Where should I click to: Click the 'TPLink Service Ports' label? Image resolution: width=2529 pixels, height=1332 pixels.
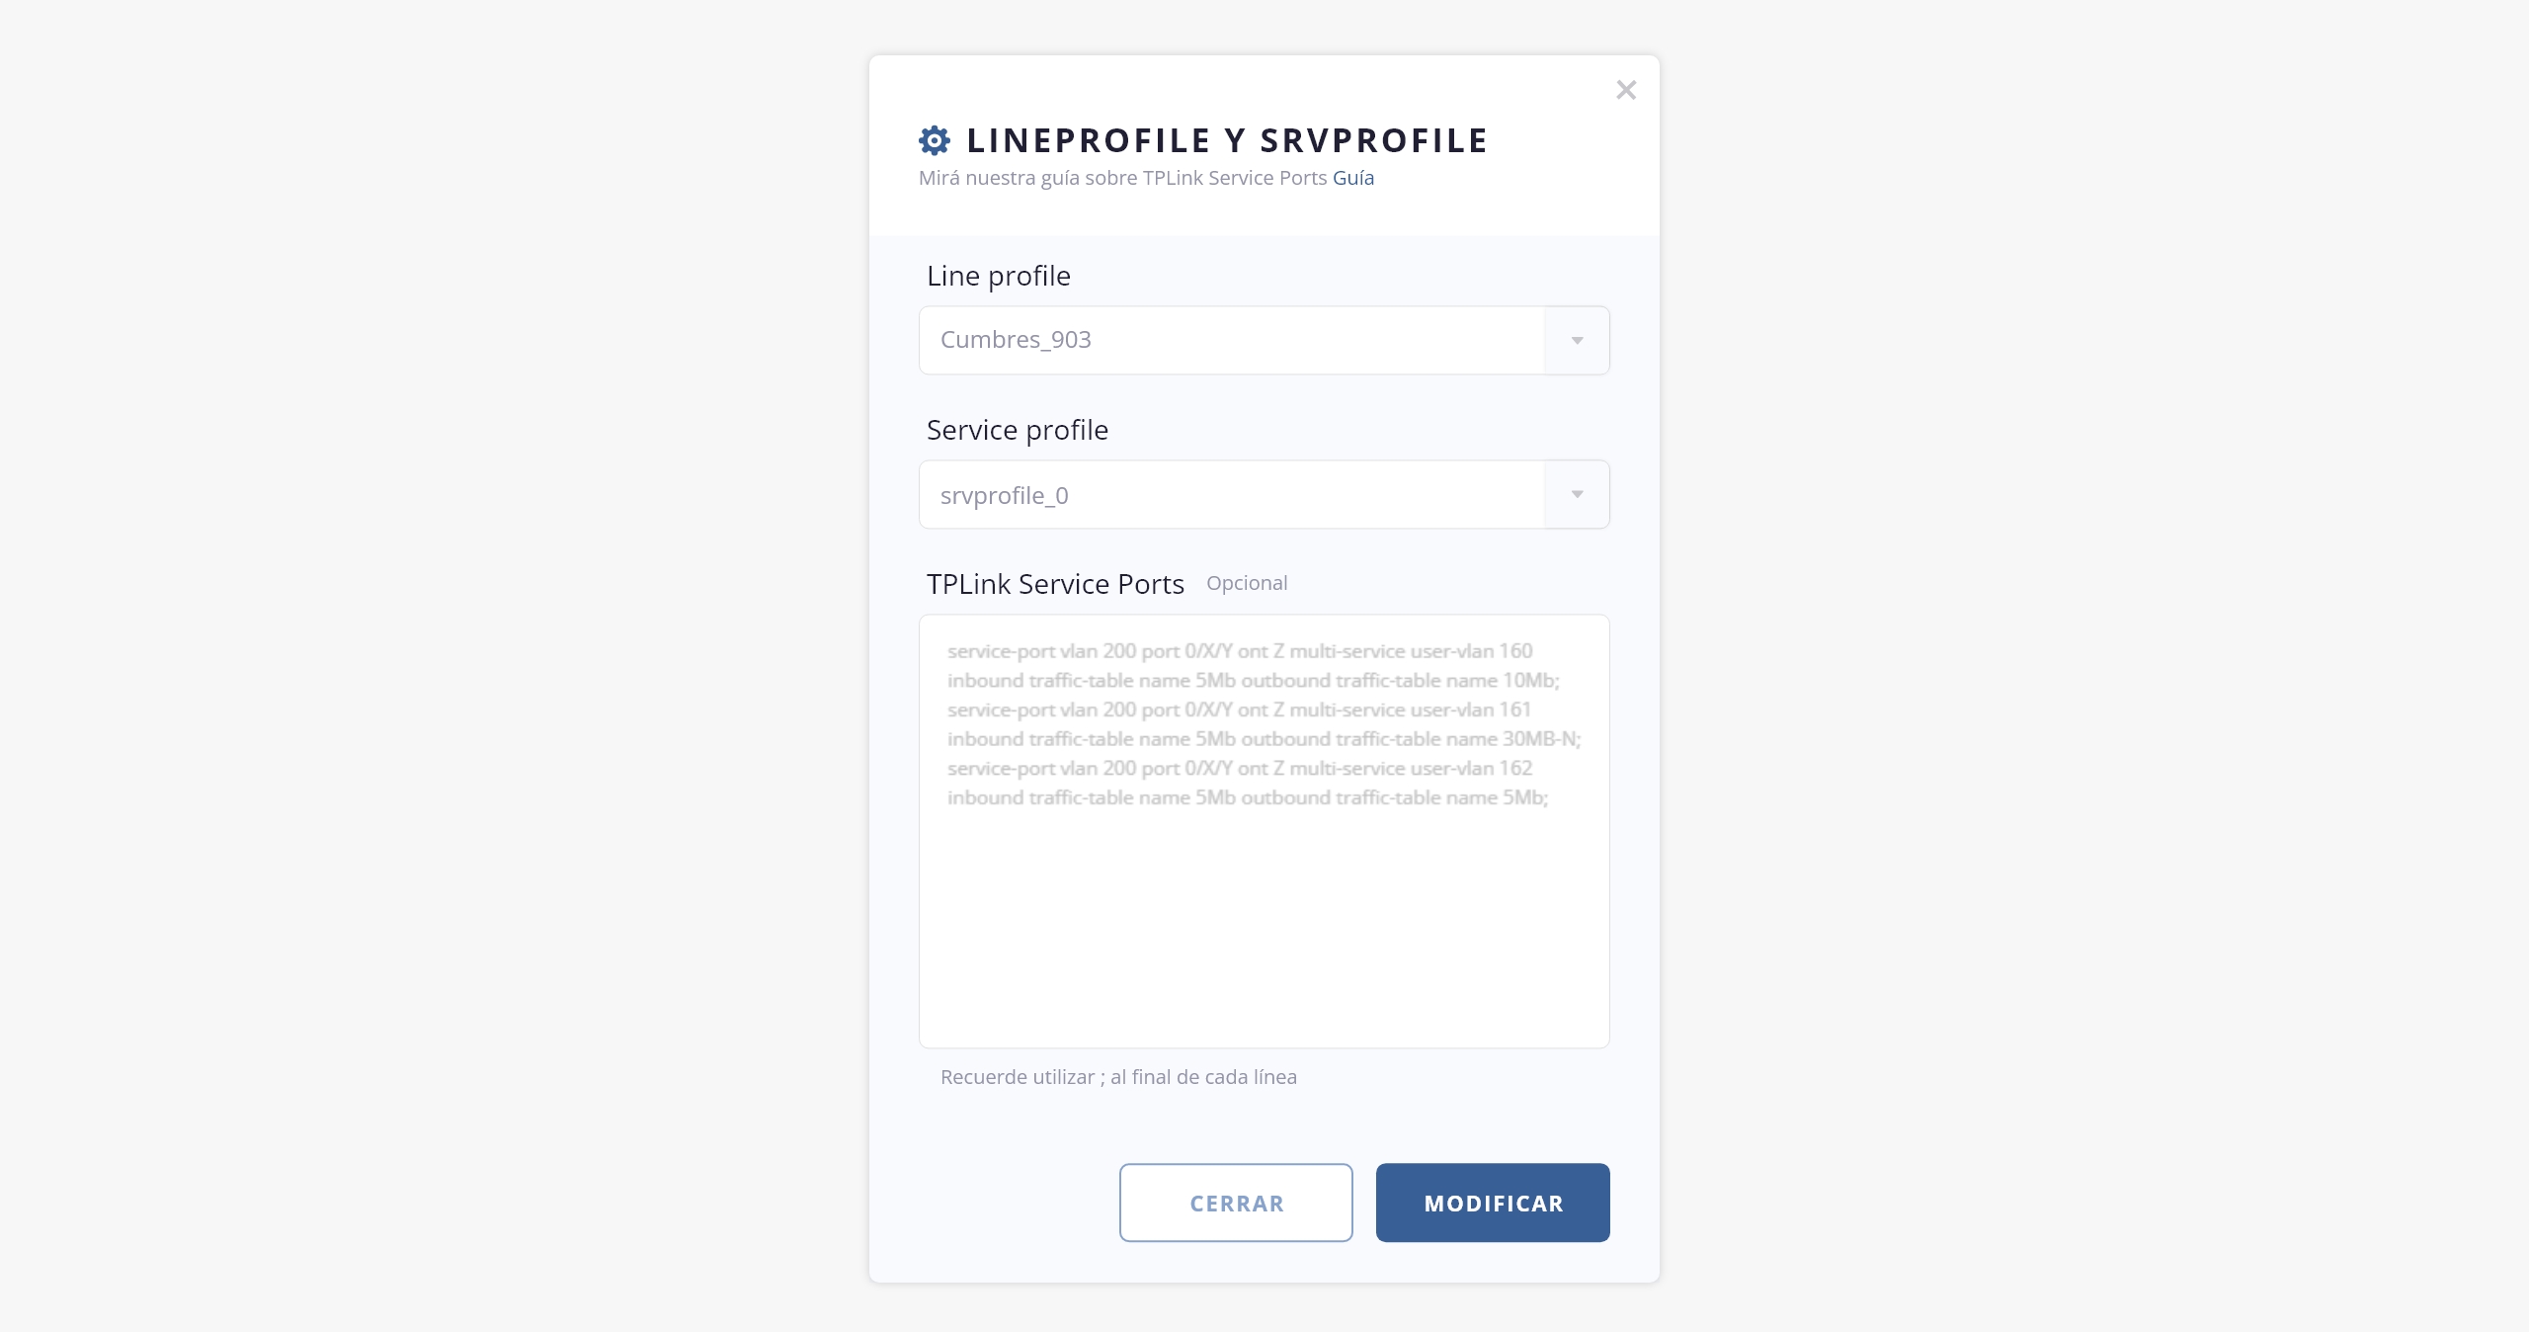pos(1055,584)
